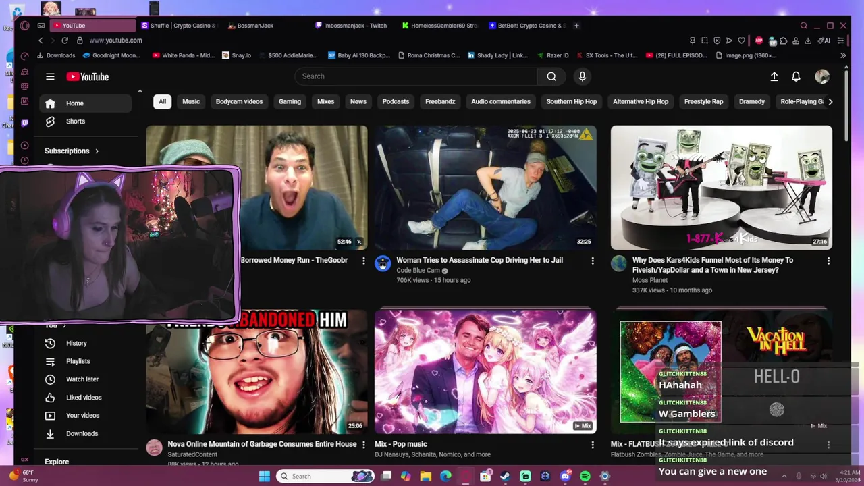The height and width of the screenshot is (486, 864).
Task: Click the YouTube search input field
Action: (416, 76)
